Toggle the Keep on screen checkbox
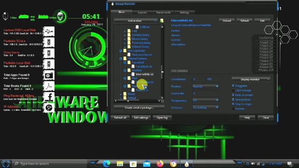Screen dimensions: 299x168 click(x=233, y=95)
